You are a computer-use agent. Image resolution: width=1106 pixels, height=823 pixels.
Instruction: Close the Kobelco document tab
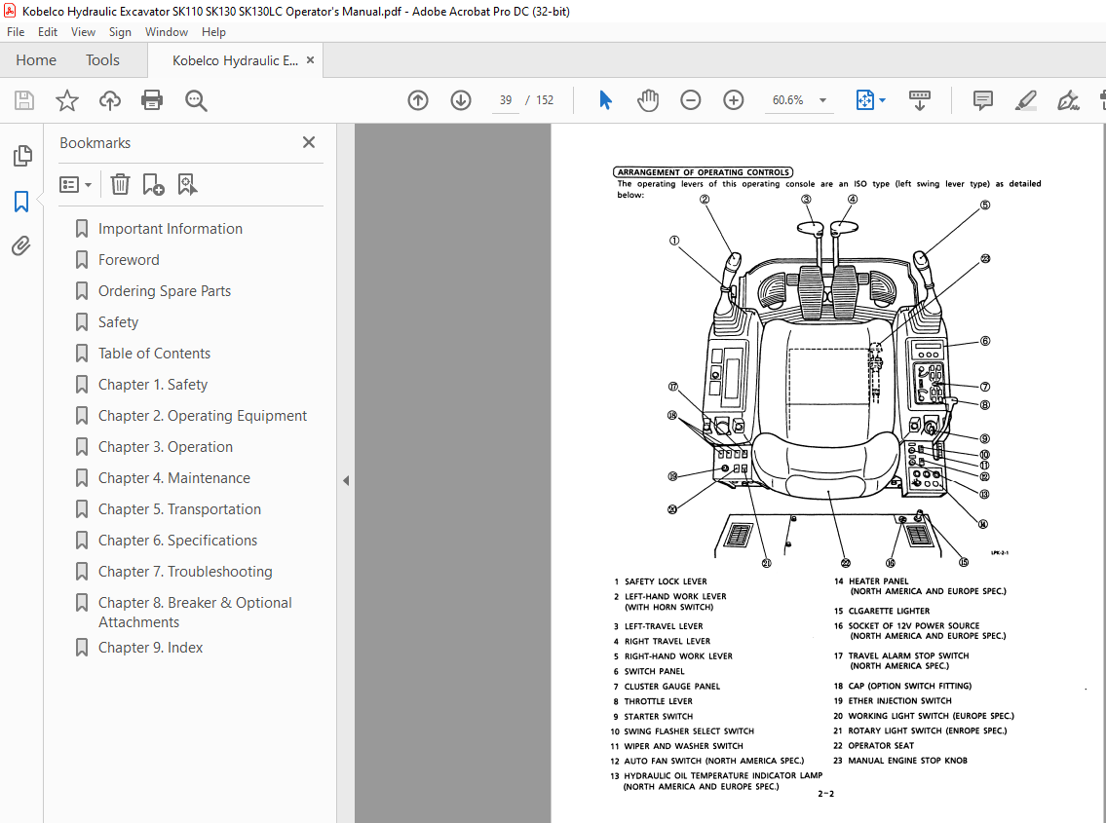tap(310, 60)
